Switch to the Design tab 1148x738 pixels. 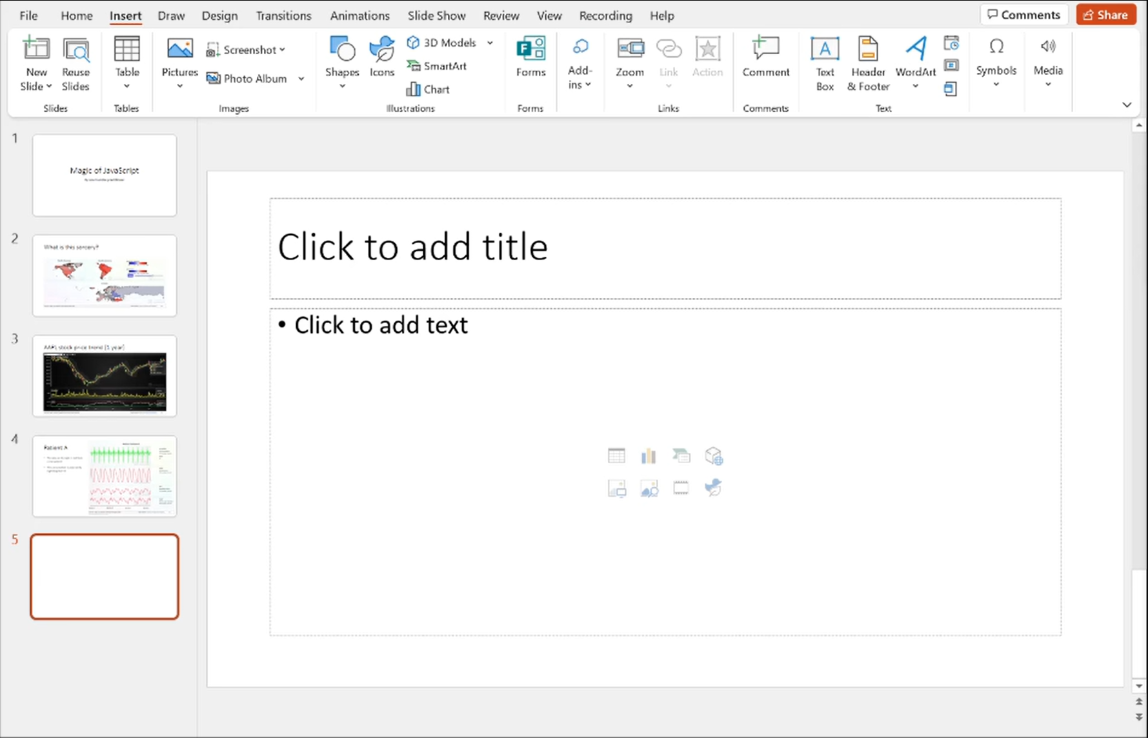pos(219,15)
